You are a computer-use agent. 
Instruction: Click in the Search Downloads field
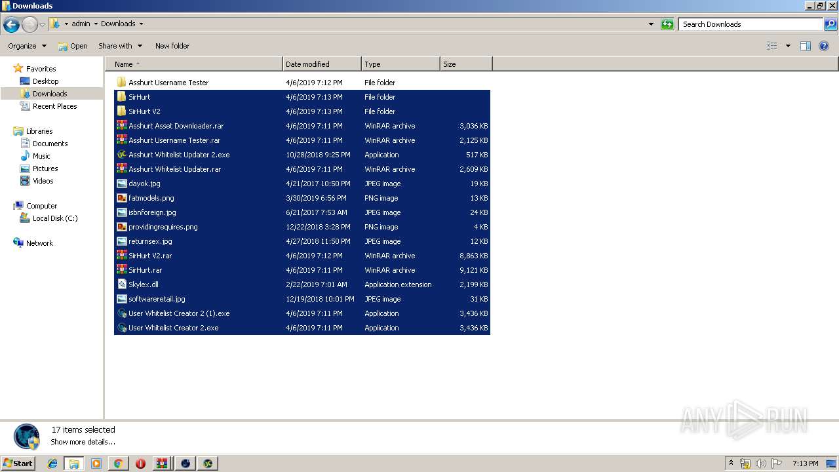point(751,24)
